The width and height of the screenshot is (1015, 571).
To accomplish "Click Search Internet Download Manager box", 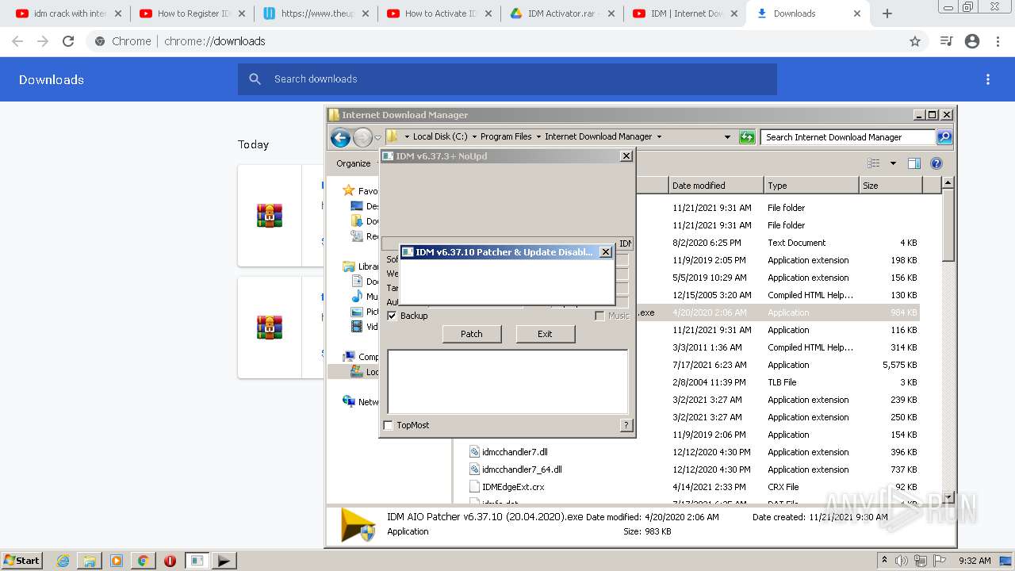I will [848, 137].
